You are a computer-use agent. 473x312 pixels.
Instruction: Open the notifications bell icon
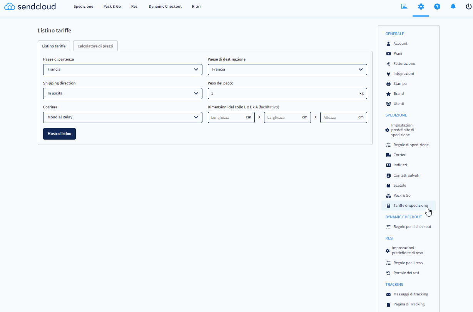(453, 7)
